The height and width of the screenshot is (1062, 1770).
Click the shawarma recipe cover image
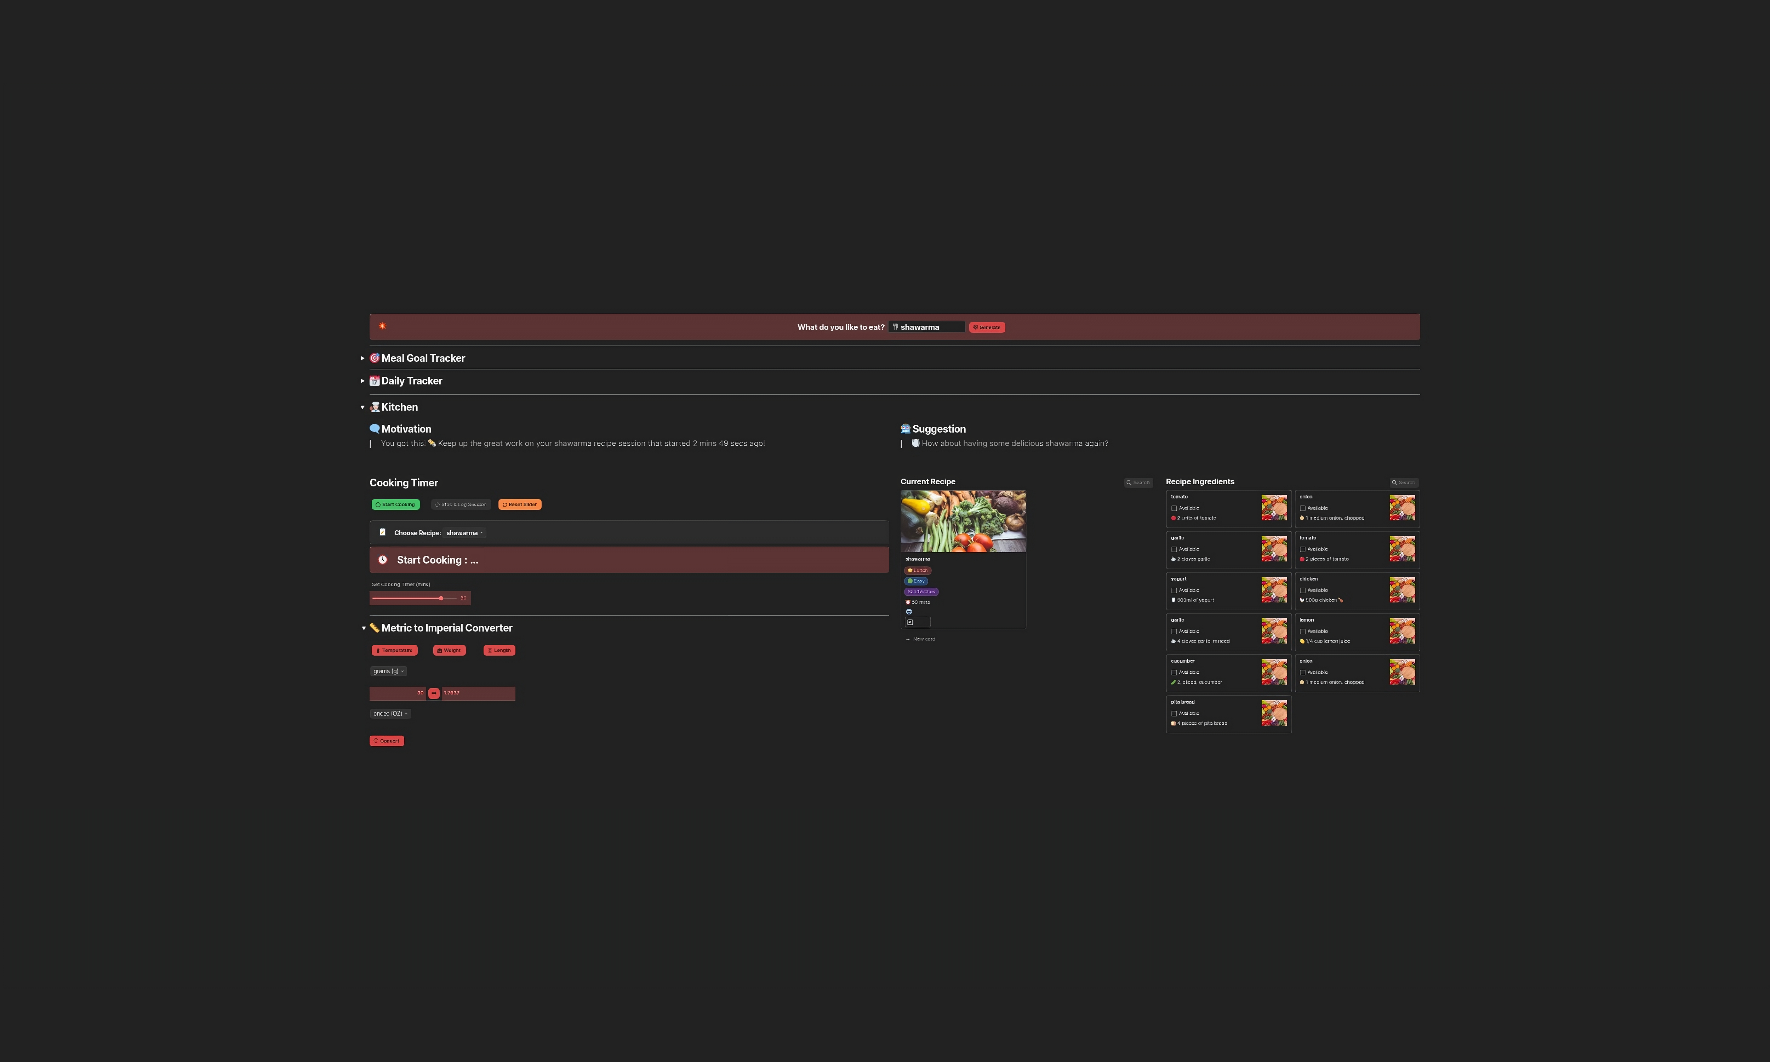point(963,521)
